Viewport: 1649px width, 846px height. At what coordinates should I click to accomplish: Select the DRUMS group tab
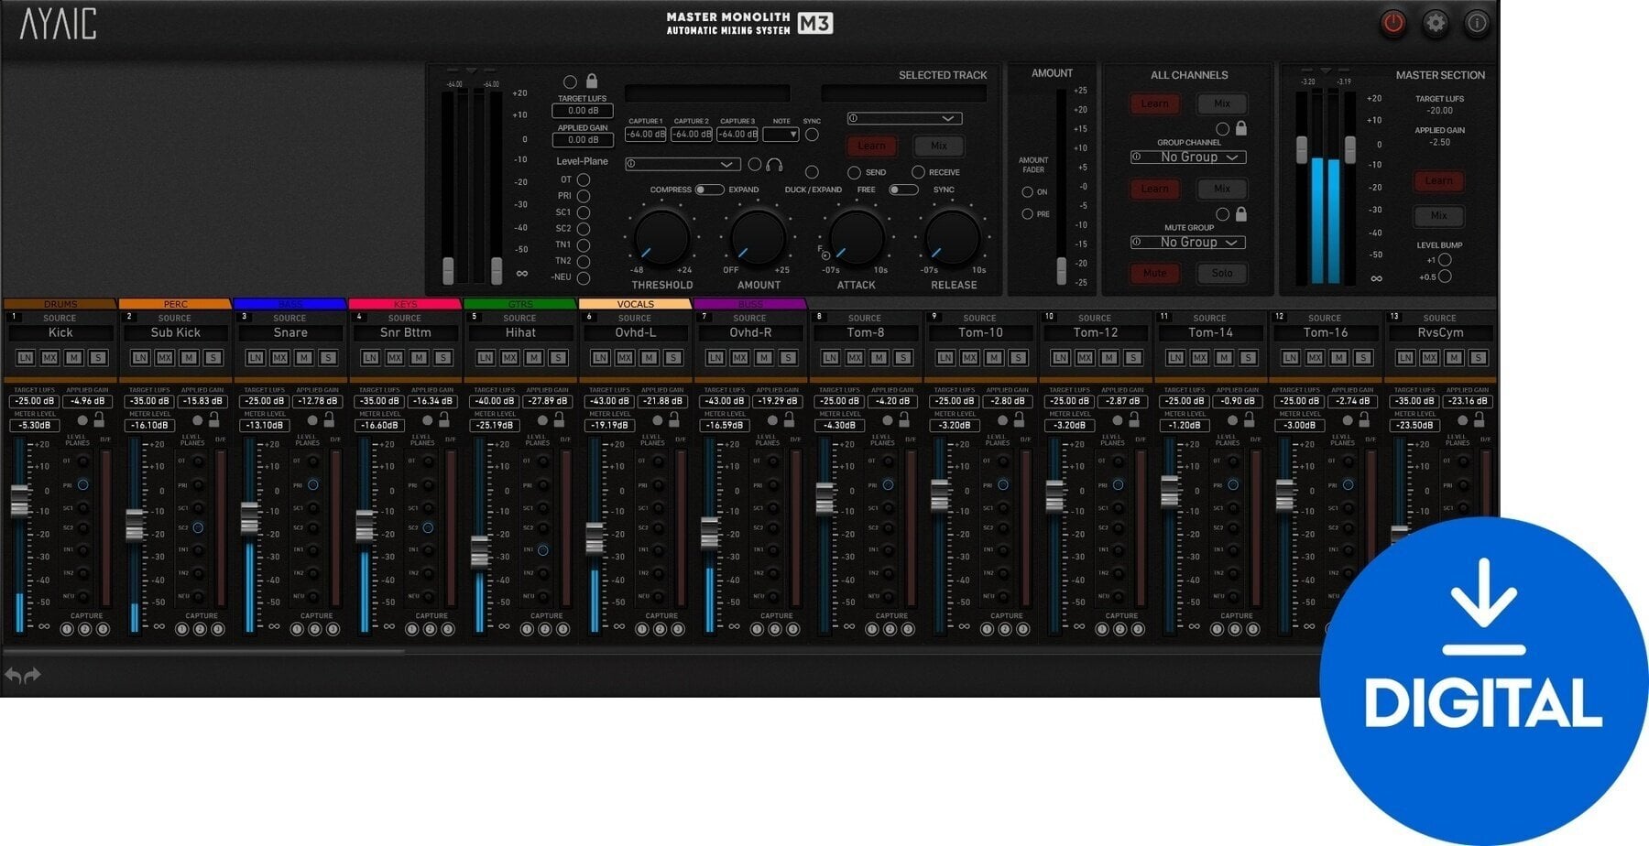pos(60,304)
